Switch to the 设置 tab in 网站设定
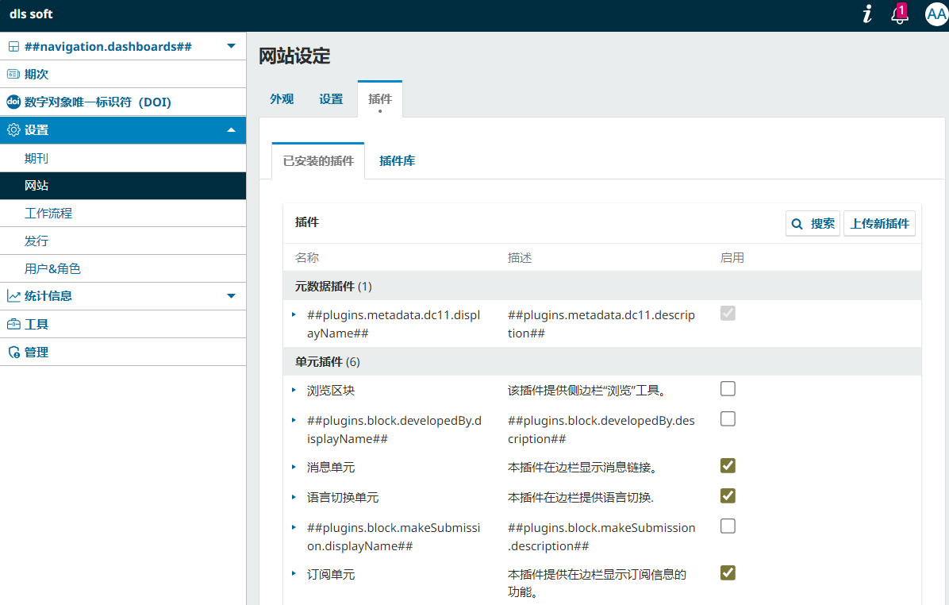Screen dimensions: 949x605 331,98
